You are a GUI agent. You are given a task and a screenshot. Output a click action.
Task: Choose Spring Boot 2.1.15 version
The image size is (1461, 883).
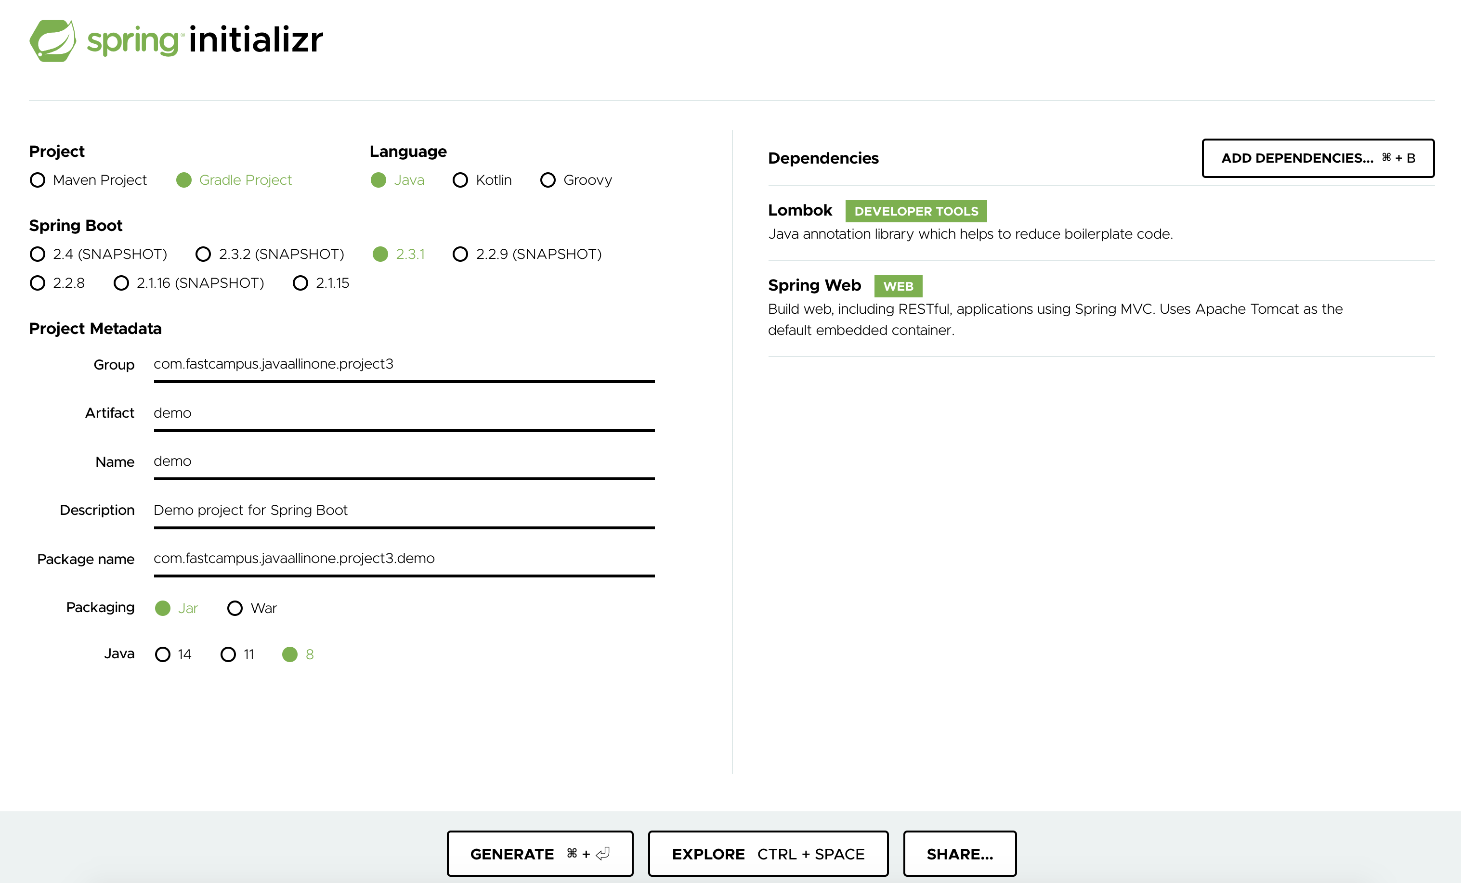[300, 283]
